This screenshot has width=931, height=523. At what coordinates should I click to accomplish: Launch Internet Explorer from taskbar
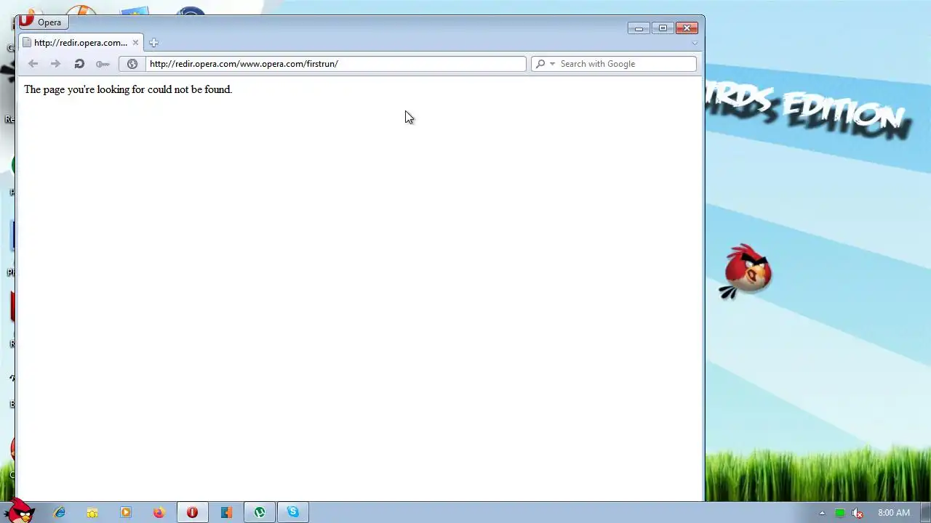(60, 513)
